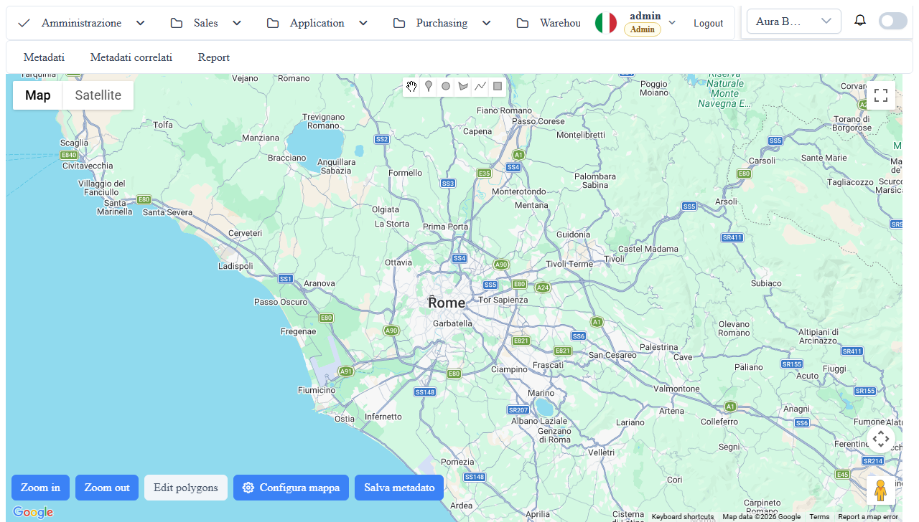Click the Admin role badge
919x522 pixels.
[x=643, y=29]
